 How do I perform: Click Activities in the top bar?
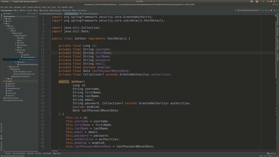pos(5,1)
